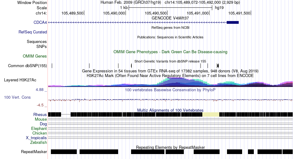Click RepeatMasker block beneath the yellow Rhesus gap
This screenshot has height=159, width=293.
pyautogui.click(x=207, y=152)
